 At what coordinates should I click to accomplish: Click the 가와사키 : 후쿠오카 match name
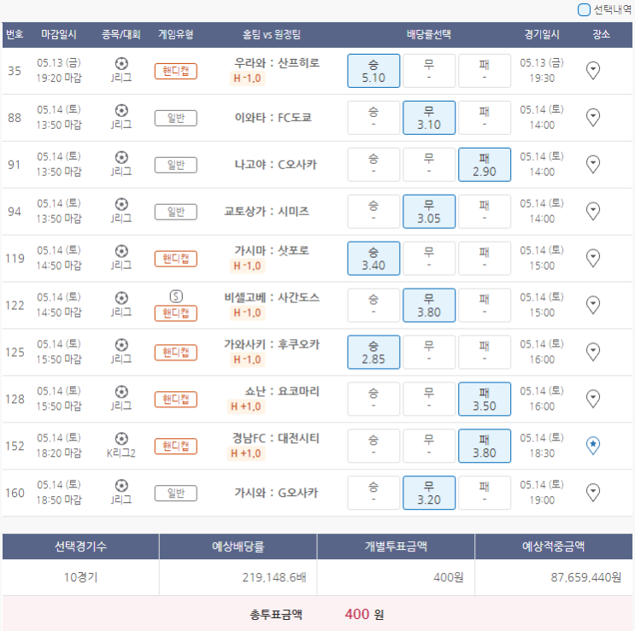[272, 345]
